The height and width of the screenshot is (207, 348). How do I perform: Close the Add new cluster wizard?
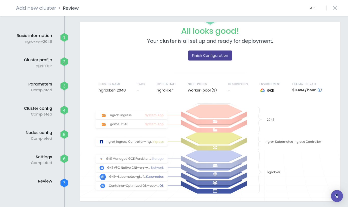(x=335, y=8)
